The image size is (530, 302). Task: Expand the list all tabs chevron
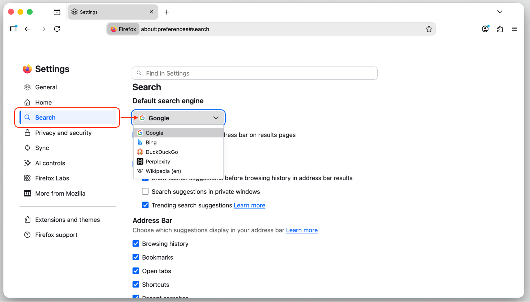(500, 12)
